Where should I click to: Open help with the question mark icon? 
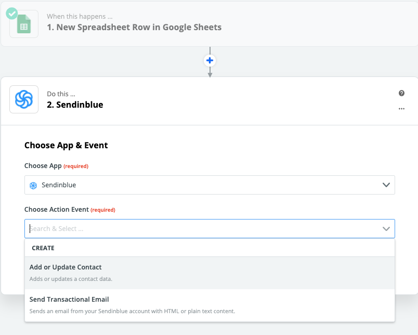tap(401, 93)
